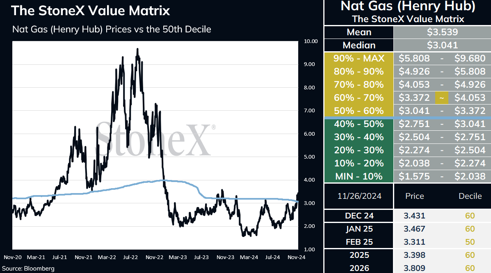Select the JAN 25 contract row

[408, 229]
